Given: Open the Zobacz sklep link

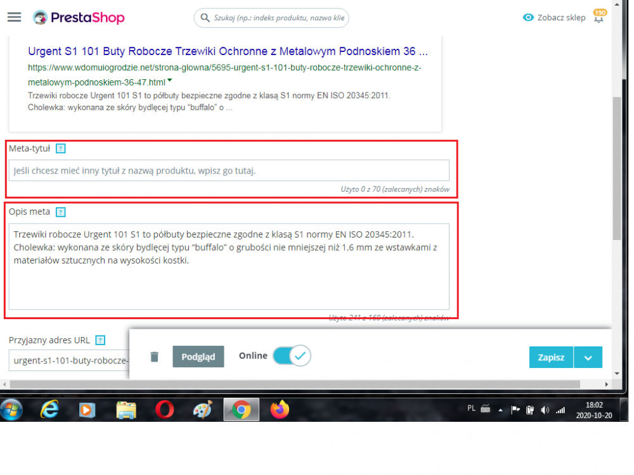Looking at the screenshot, I should coord(561,17).
